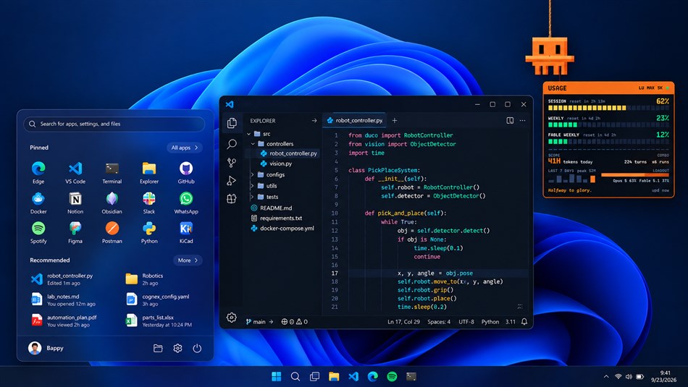Launch WhatsApp from pinned apps

(186, 203)
